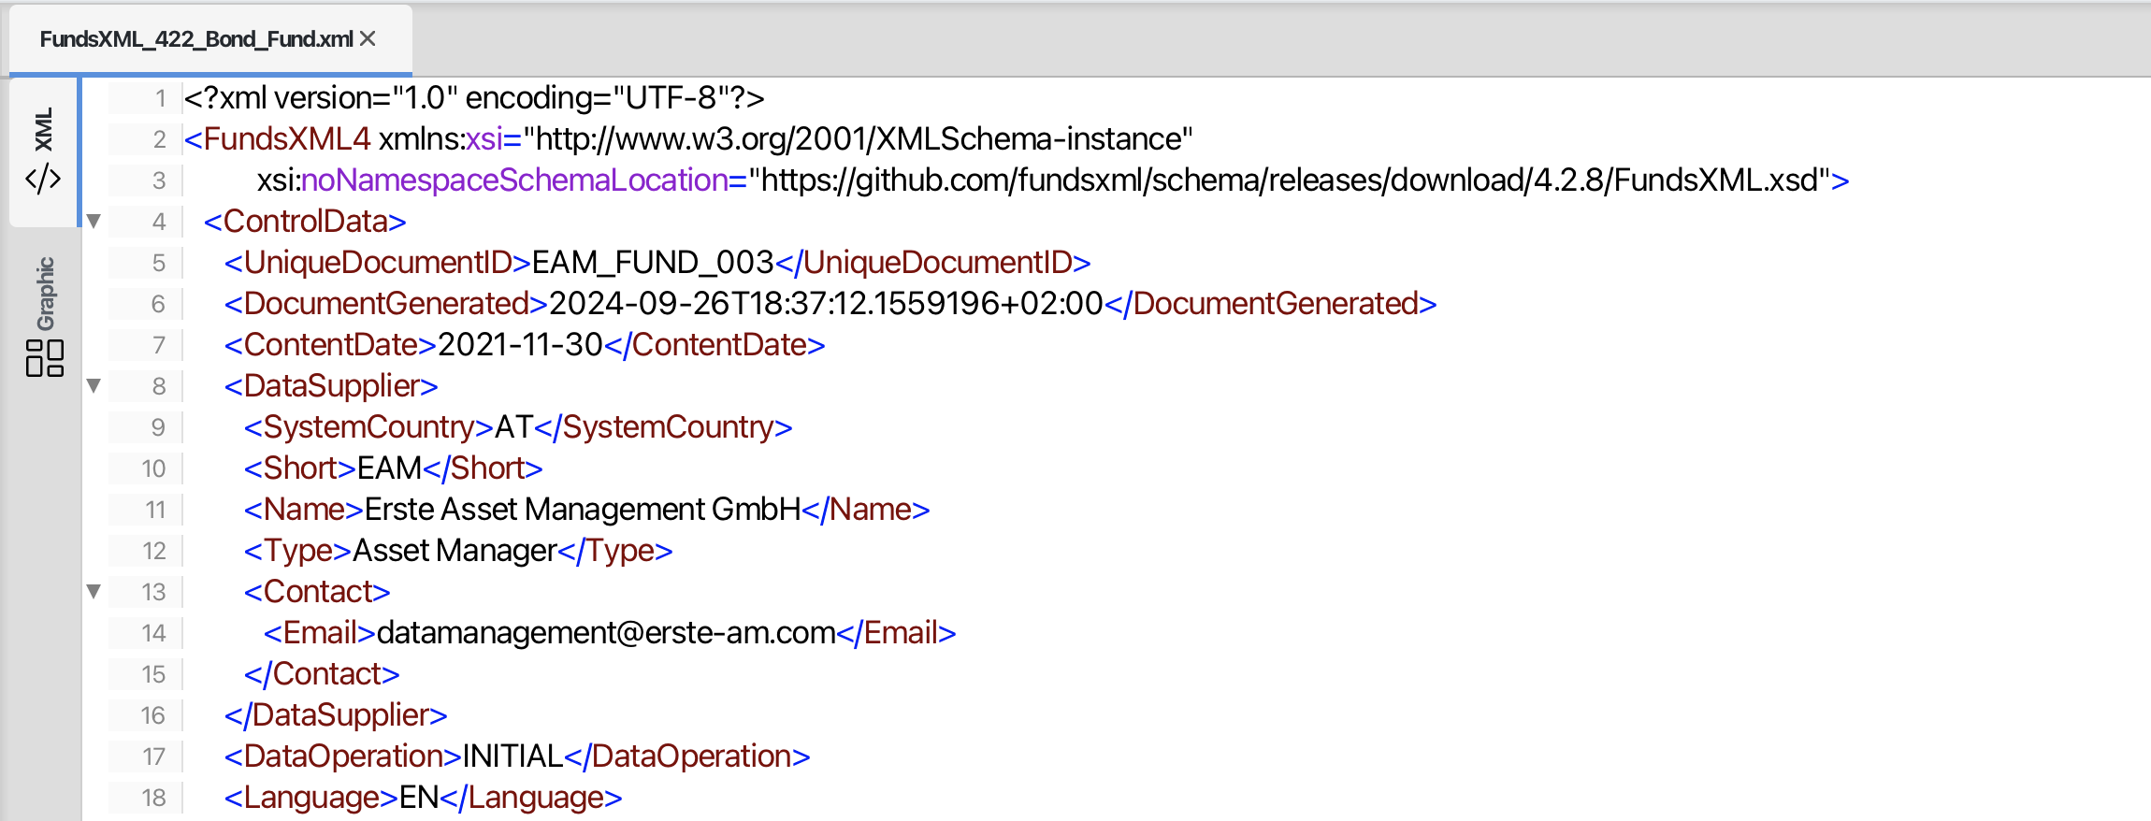
Task: Click the Name value Erste Asset Management GmbH
Action: click(x=582, y=510)
